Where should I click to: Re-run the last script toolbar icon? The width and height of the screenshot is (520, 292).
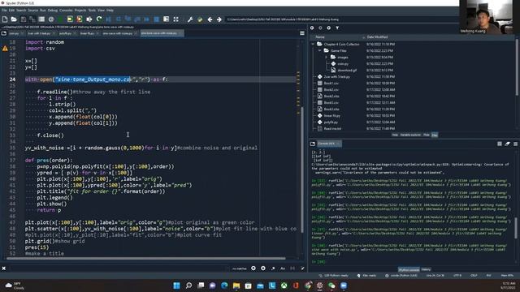pyautogui.click(x=99, y=19)
